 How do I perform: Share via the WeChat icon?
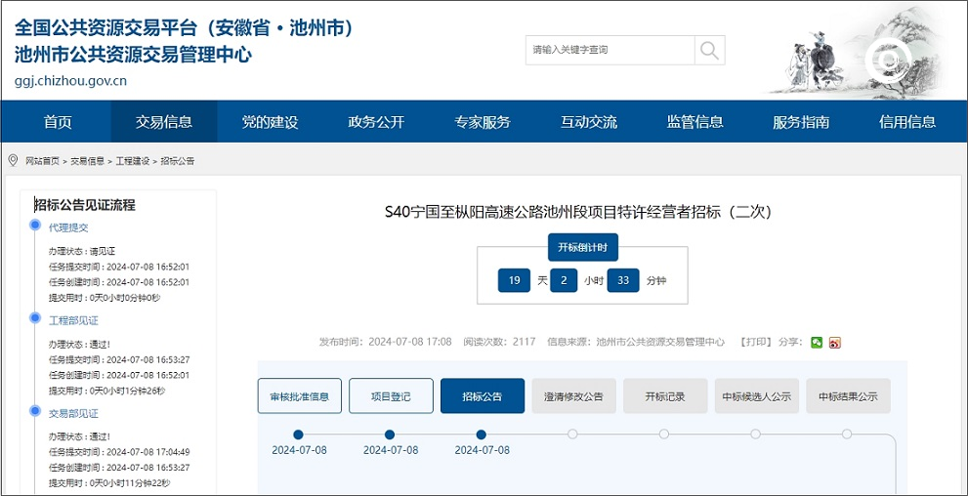(817, 342)
